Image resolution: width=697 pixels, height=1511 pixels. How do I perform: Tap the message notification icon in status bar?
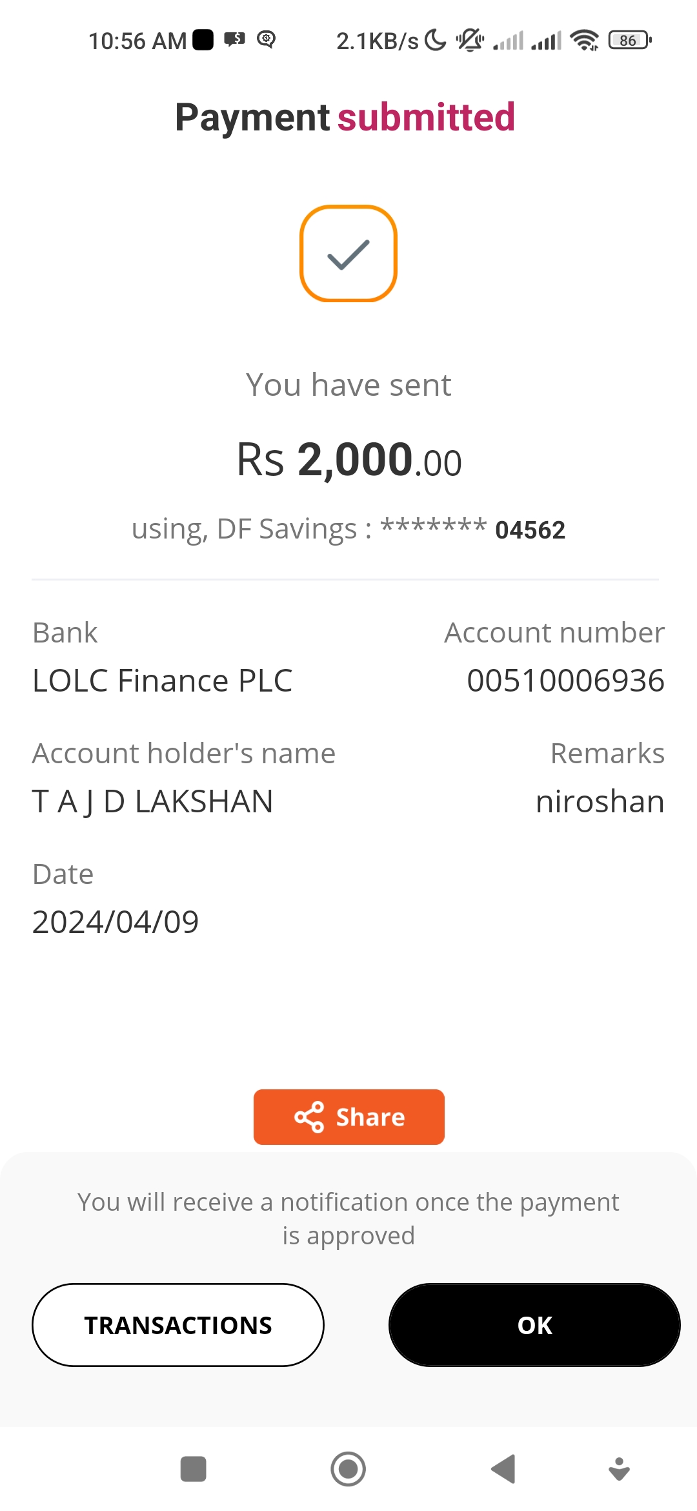pos(234,40)
